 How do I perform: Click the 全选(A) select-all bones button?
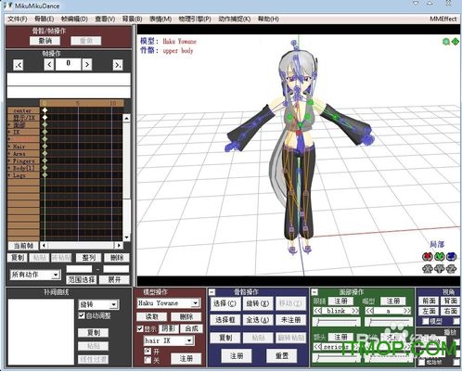pos(258,320)
